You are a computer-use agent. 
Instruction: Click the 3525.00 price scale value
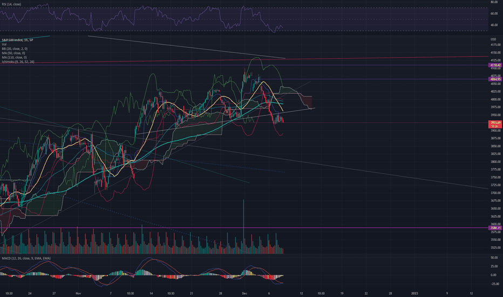click(495, 247)
